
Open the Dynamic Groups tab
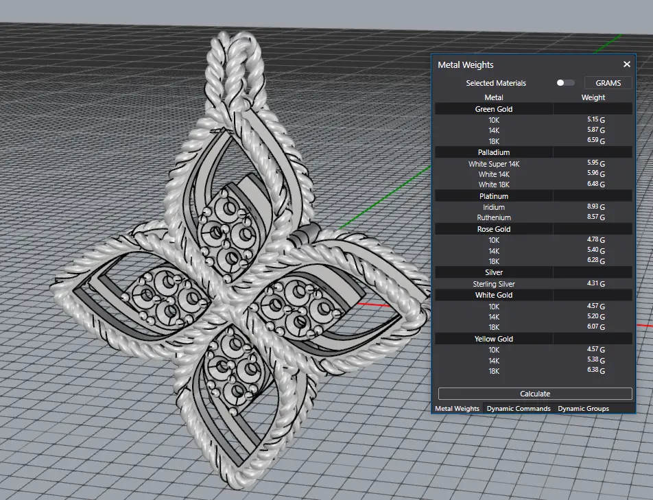point(583,409)
